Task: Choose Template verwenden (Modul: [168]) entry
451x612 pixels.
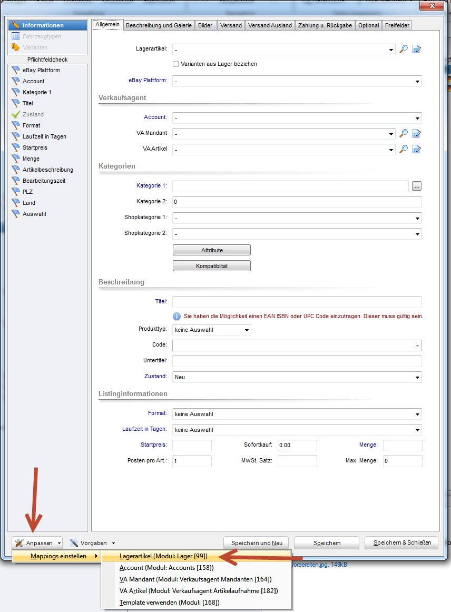Action: click(x=196, y=602)
